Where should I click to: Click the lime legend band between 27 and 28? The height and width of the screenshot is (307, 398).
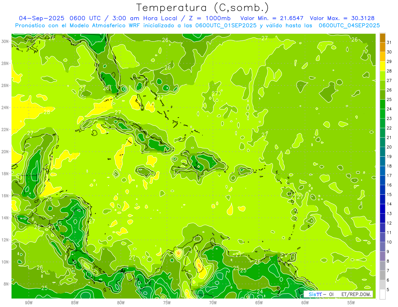pos(382,76)
